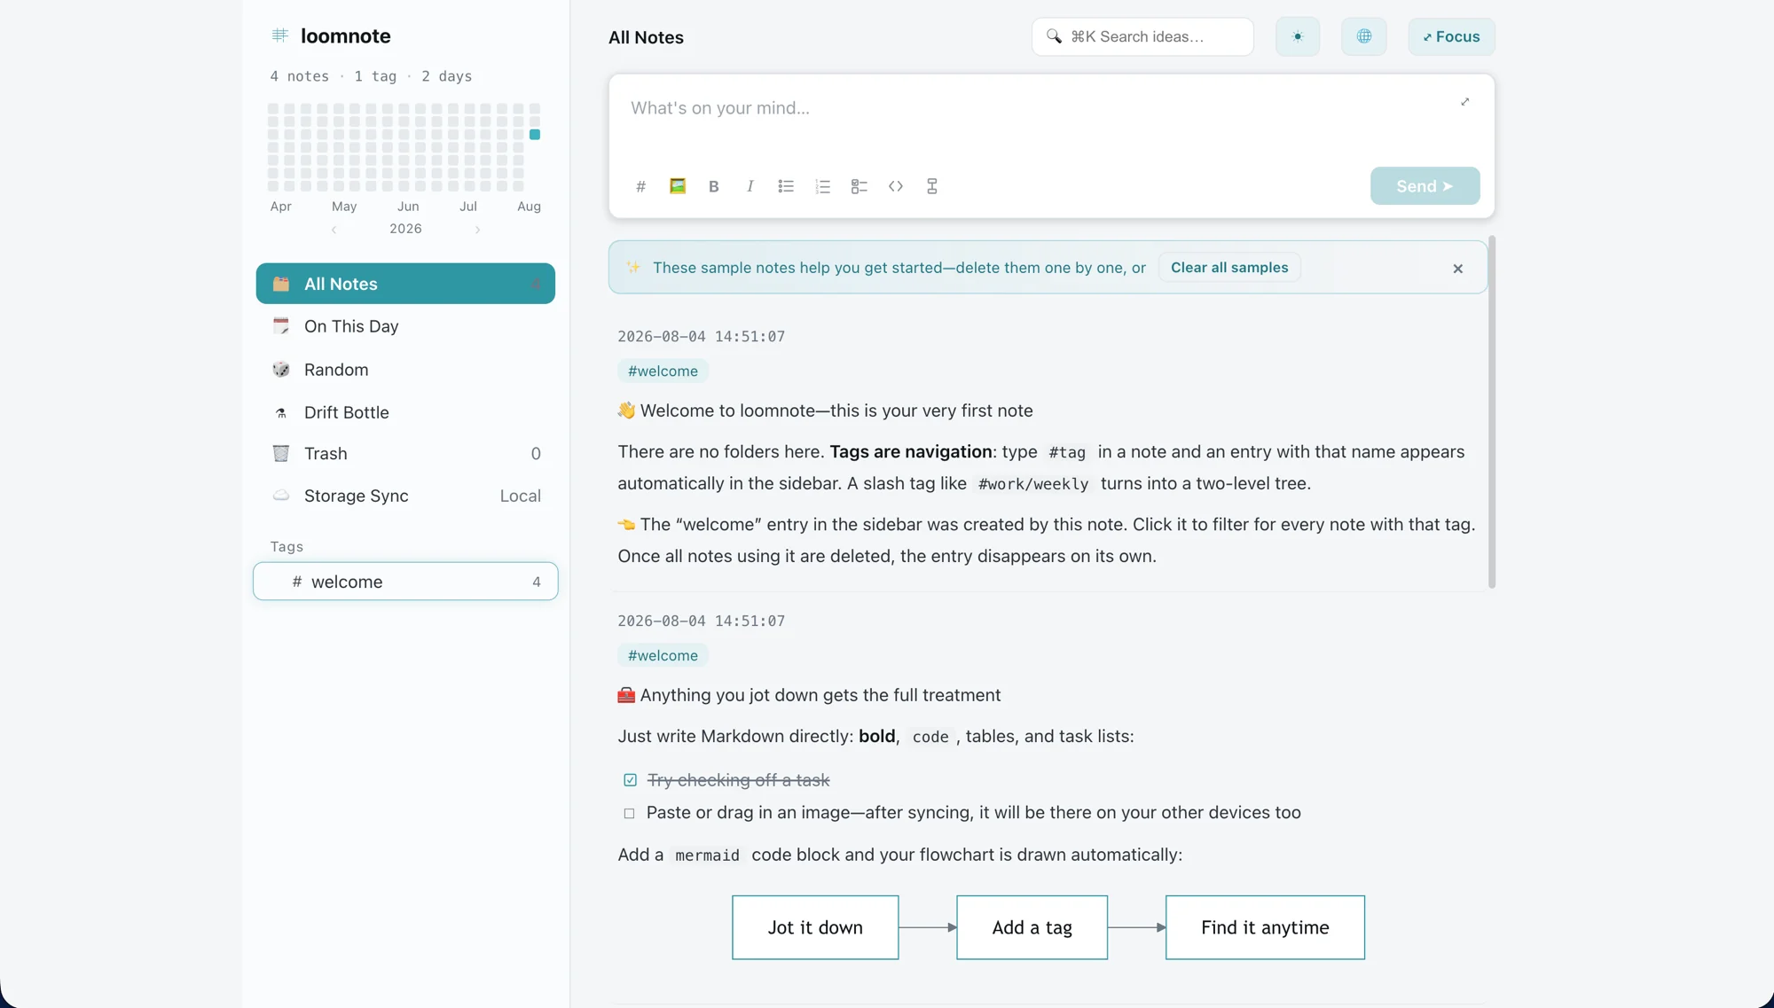Enter Focus mode

(1451, 36)
